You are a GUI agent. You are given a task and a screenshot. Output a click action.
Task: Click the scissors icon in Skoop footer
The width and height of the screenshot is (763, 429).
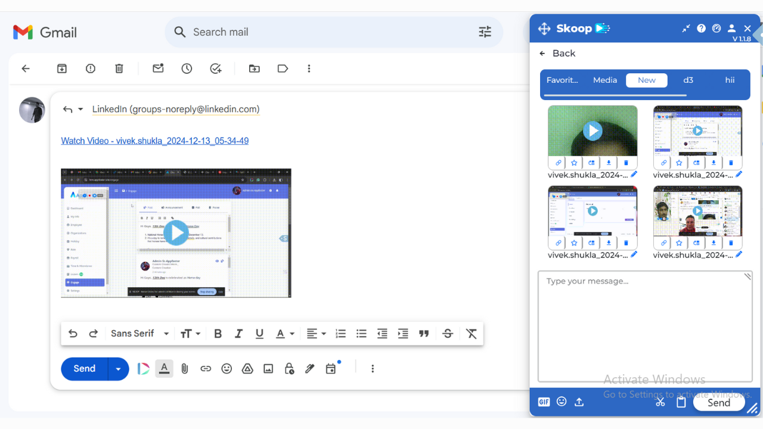660,402
